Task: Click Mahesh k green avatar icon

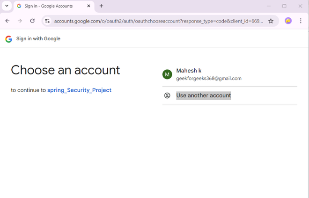Action: [167, 74]
